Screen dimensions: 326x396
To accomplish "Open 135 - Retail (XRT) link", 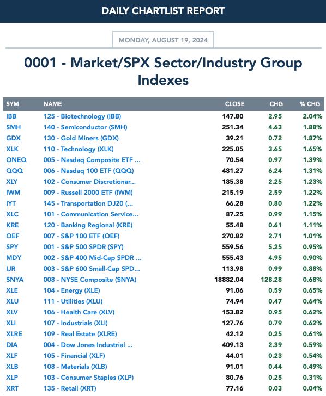I will point(70,388).
